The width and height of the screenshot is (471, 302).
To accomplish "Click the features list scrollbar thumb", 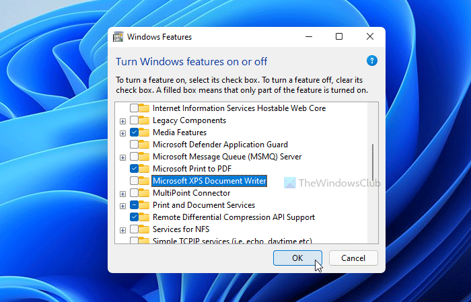I will pyautogui.click(x=373, y=162).
